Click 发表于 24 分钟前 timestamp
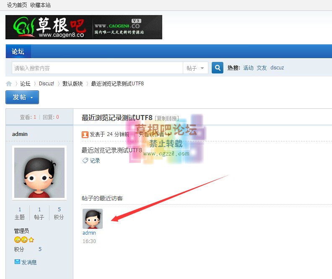Viewport: 332px width, 279px height. point(109,134)
